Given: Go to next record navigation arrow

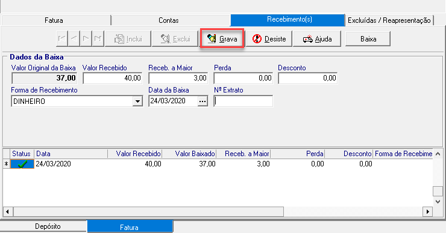Looking at the screenshot, I should 86,38.
